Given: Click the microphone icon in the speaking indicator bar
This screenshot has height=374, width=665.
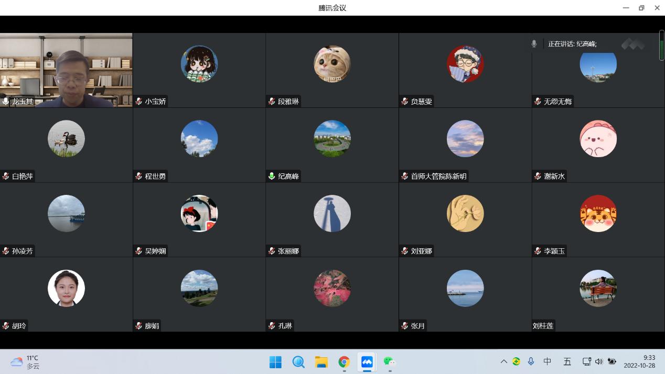Looking at the screenshot, I should point(534,44).
